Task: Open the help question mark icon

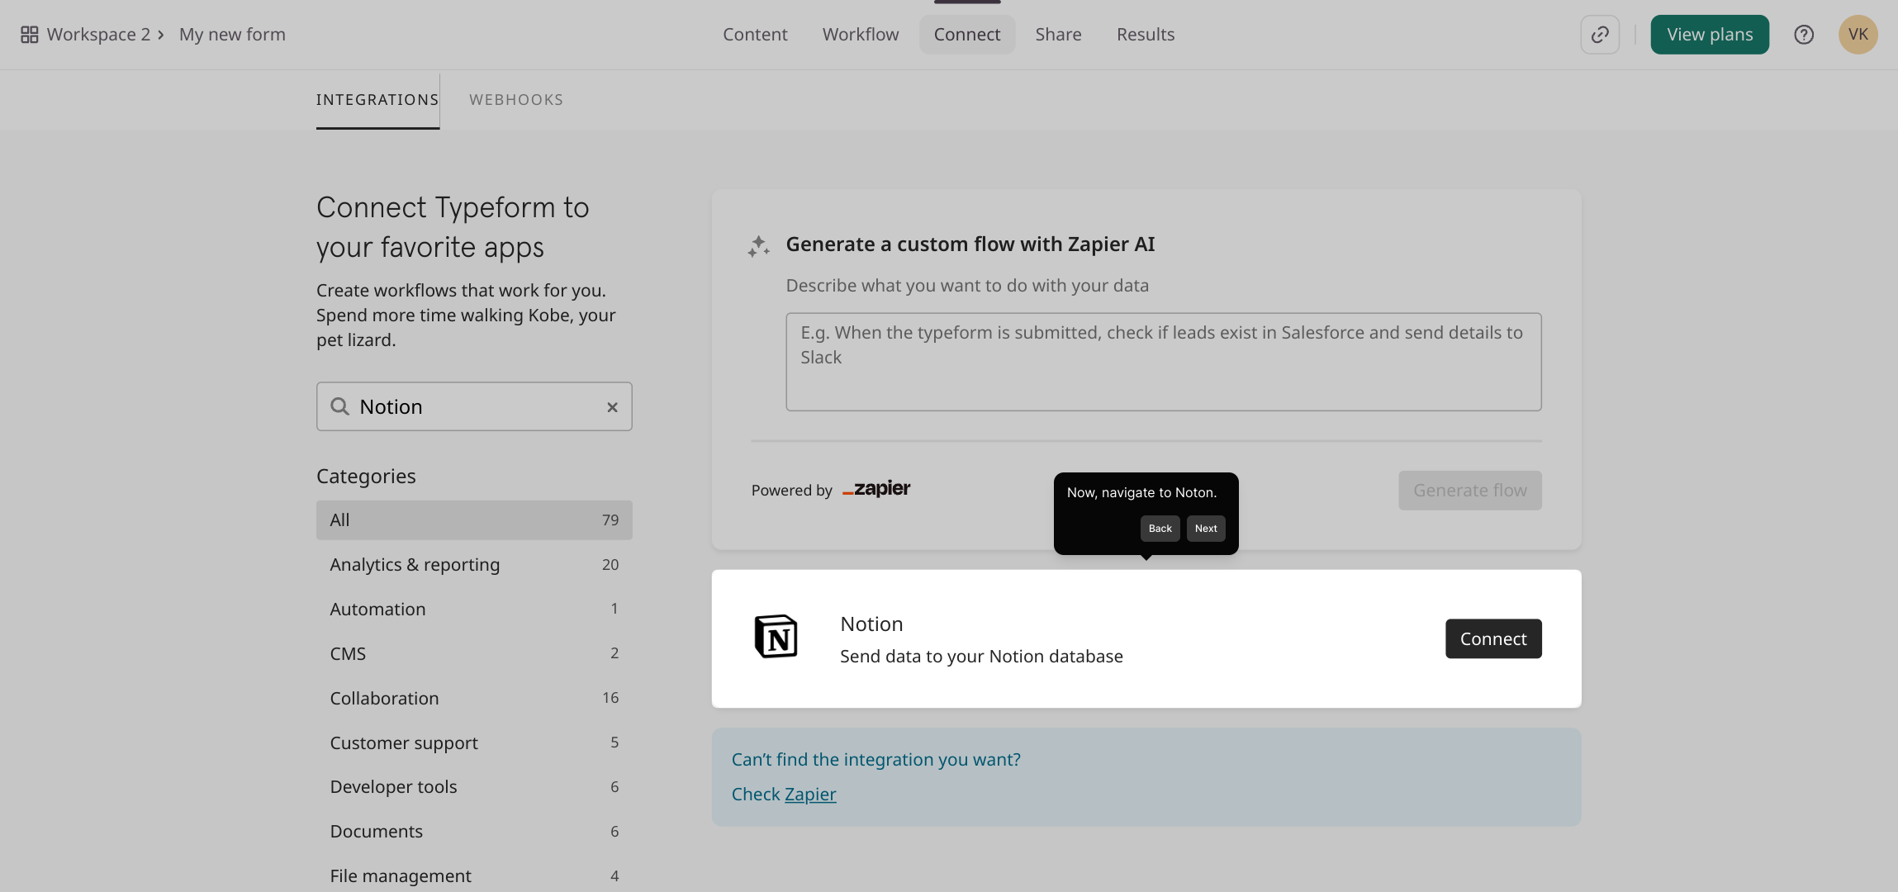Action: pyautogui.click(x=1804, y=35)
